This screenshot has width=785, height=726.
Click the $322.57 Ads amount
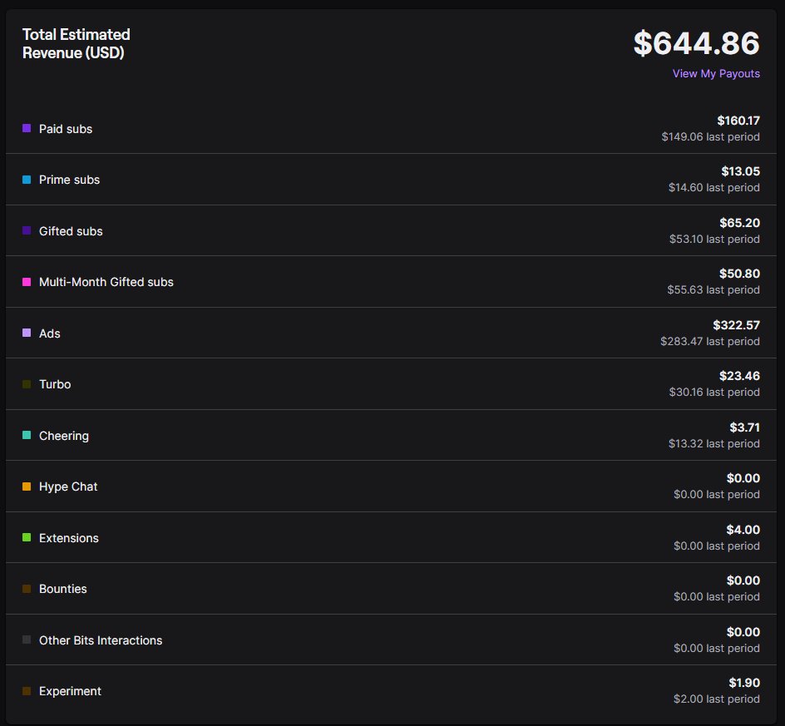[x=736, y=325]
